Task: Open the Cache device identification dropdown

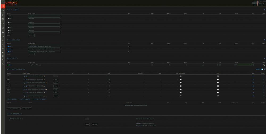Action: 44,46
